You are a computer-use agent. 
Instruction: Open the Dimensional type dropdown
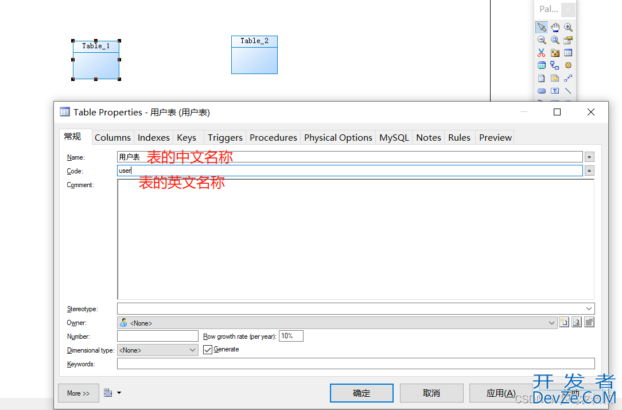(x=192, y=350)
